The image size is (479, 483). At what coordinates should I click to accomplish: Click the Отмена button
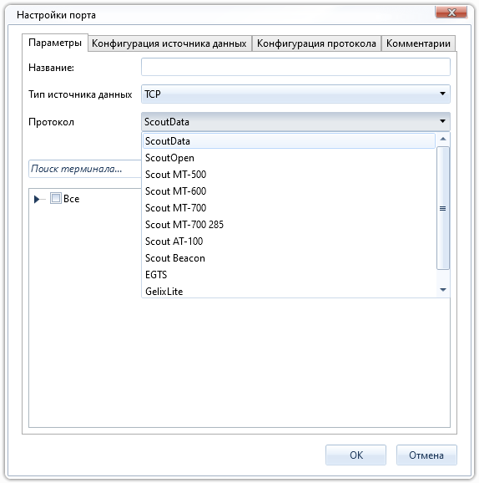coord(426,455)
